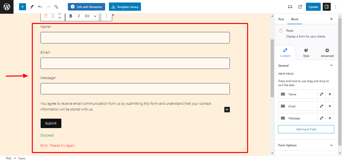The width and height of the screenshot is (342, 161).
Task: Click the desktop preview icon
Action: pyautogui.click(x=290, y=7)
